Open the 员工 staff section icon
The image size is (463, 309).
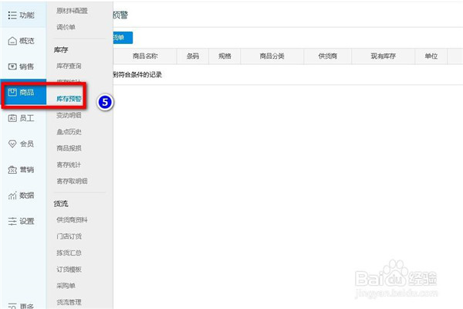12,118
